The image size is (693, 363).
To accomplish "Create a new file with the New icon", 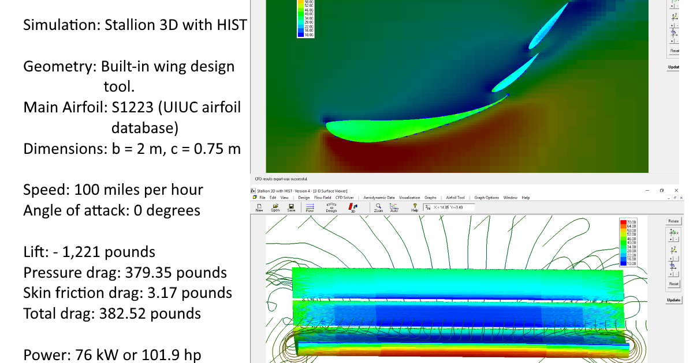I will [260, 207].
